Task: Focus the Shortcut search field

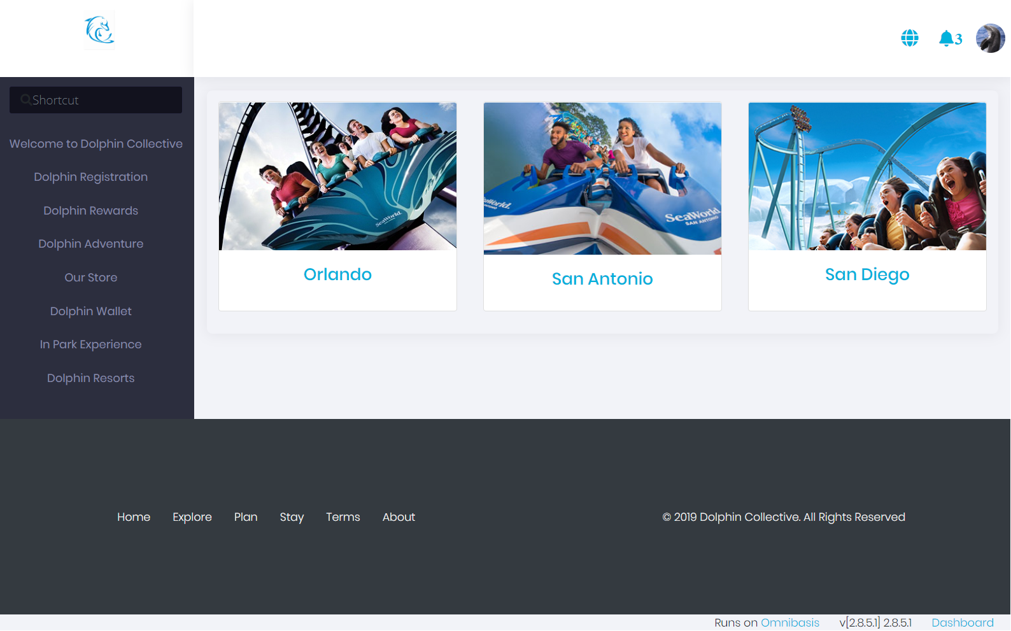Action: click(95, 100)
